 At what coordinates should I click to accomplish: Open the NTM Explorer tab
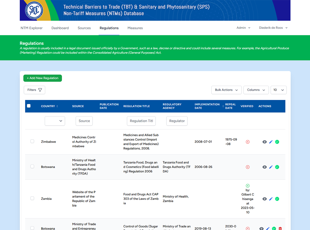[32, 28]
